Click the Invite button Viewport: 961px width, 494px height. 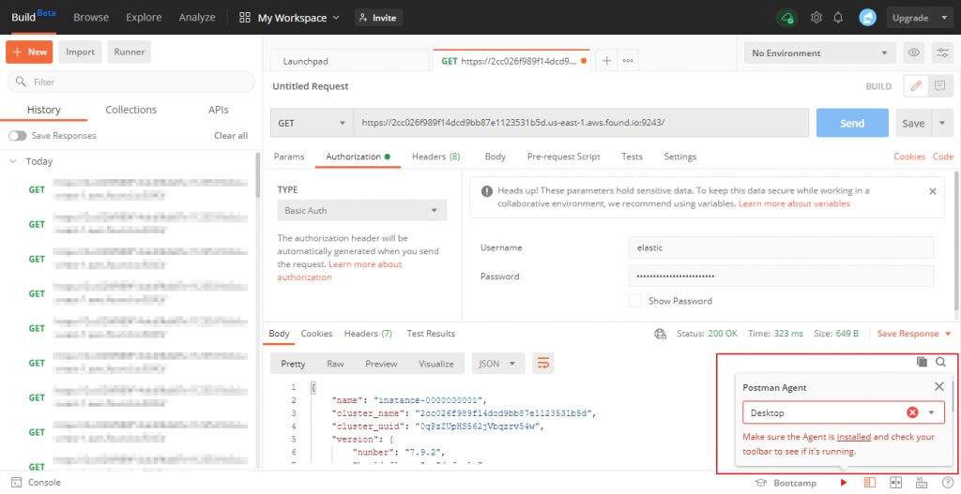(378, 18)
